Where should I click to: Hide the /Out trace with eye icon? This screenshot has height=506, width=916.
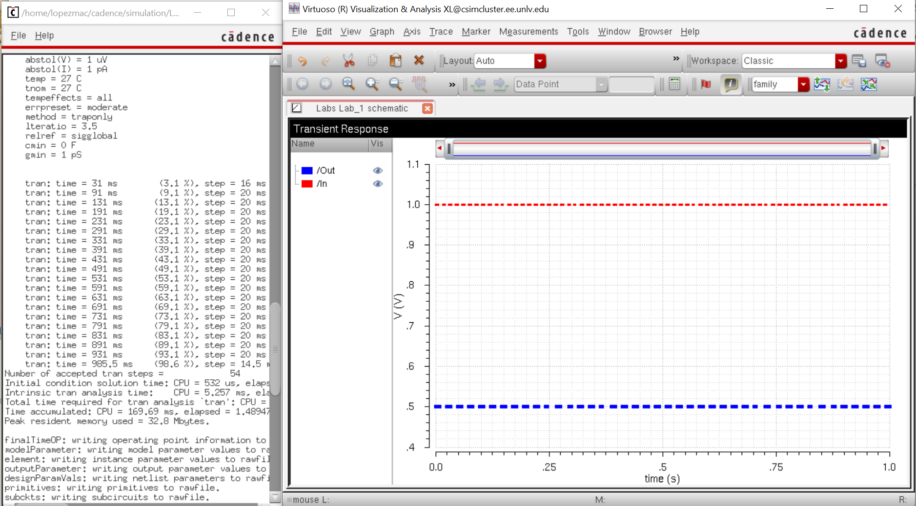[x=378, y=171]
